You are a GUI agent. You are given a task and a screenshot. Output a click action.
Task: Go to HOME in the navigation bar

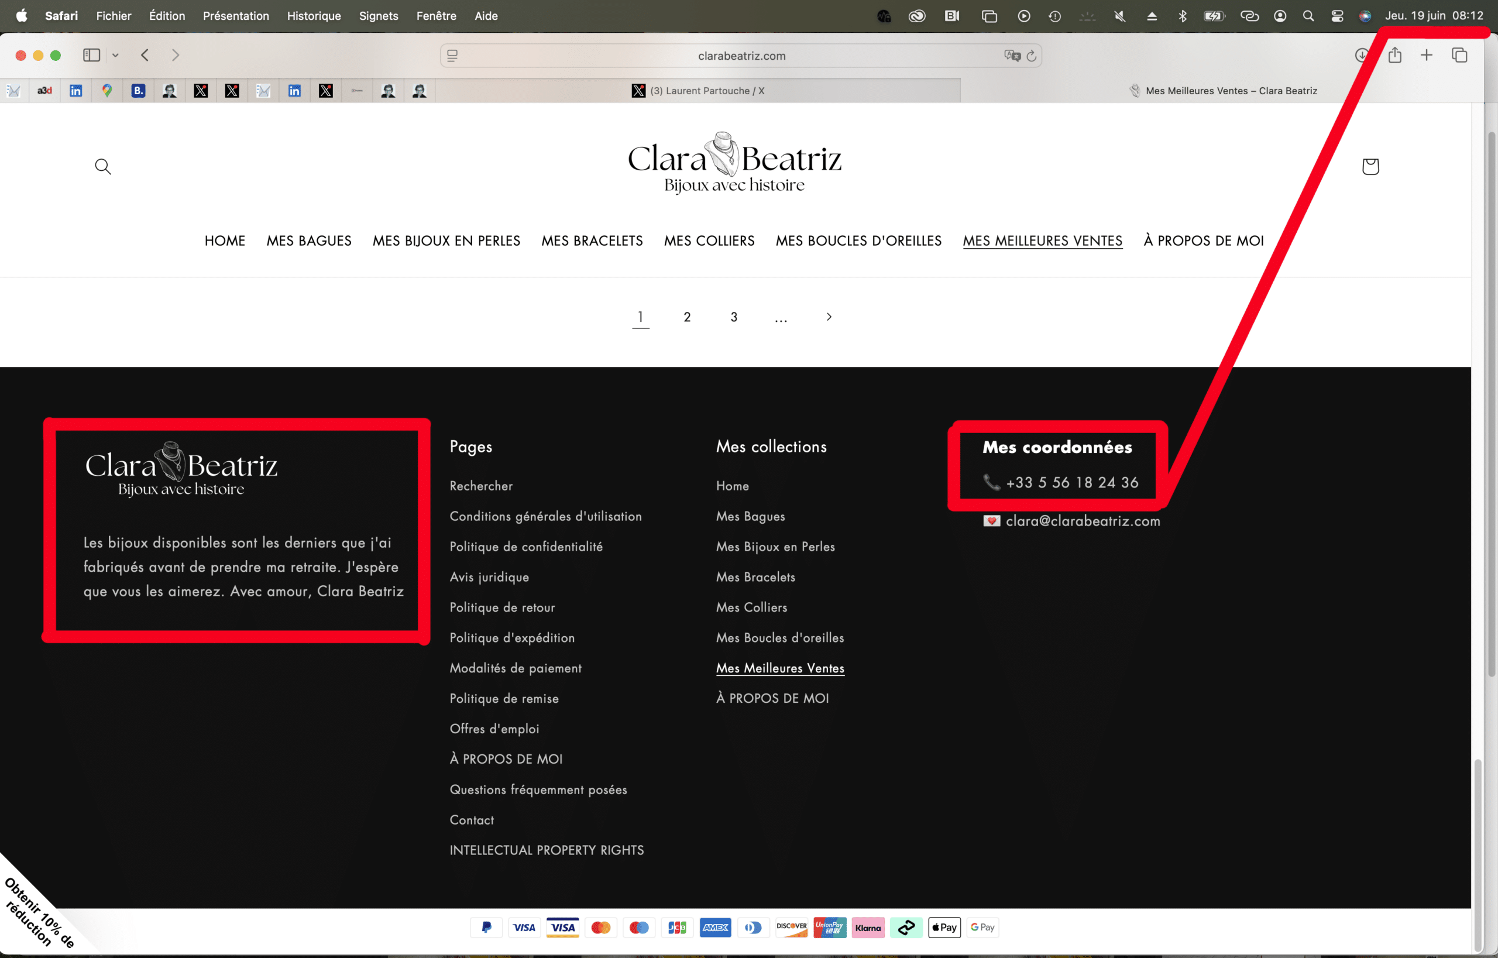click(225, 241)
